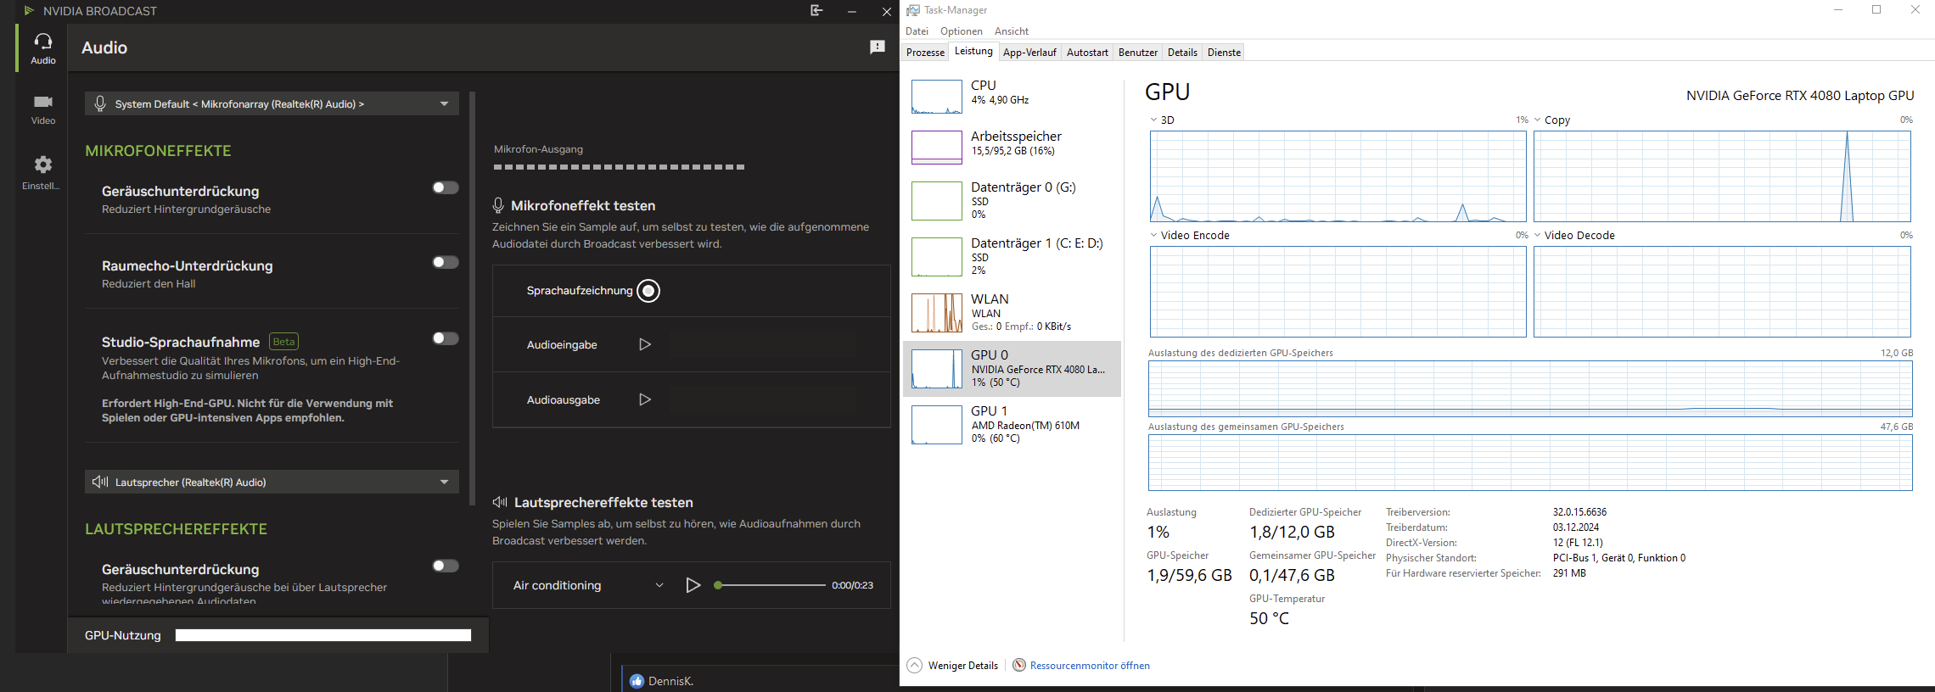Open the Audio section in NVIDIA Broadcast sidebar
Image resolution: width=1935 pixels, height=692 pixels.
click(42, 48)
